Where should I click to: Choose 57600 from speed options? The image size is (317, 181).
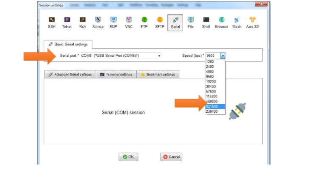(x=215, y=92)
